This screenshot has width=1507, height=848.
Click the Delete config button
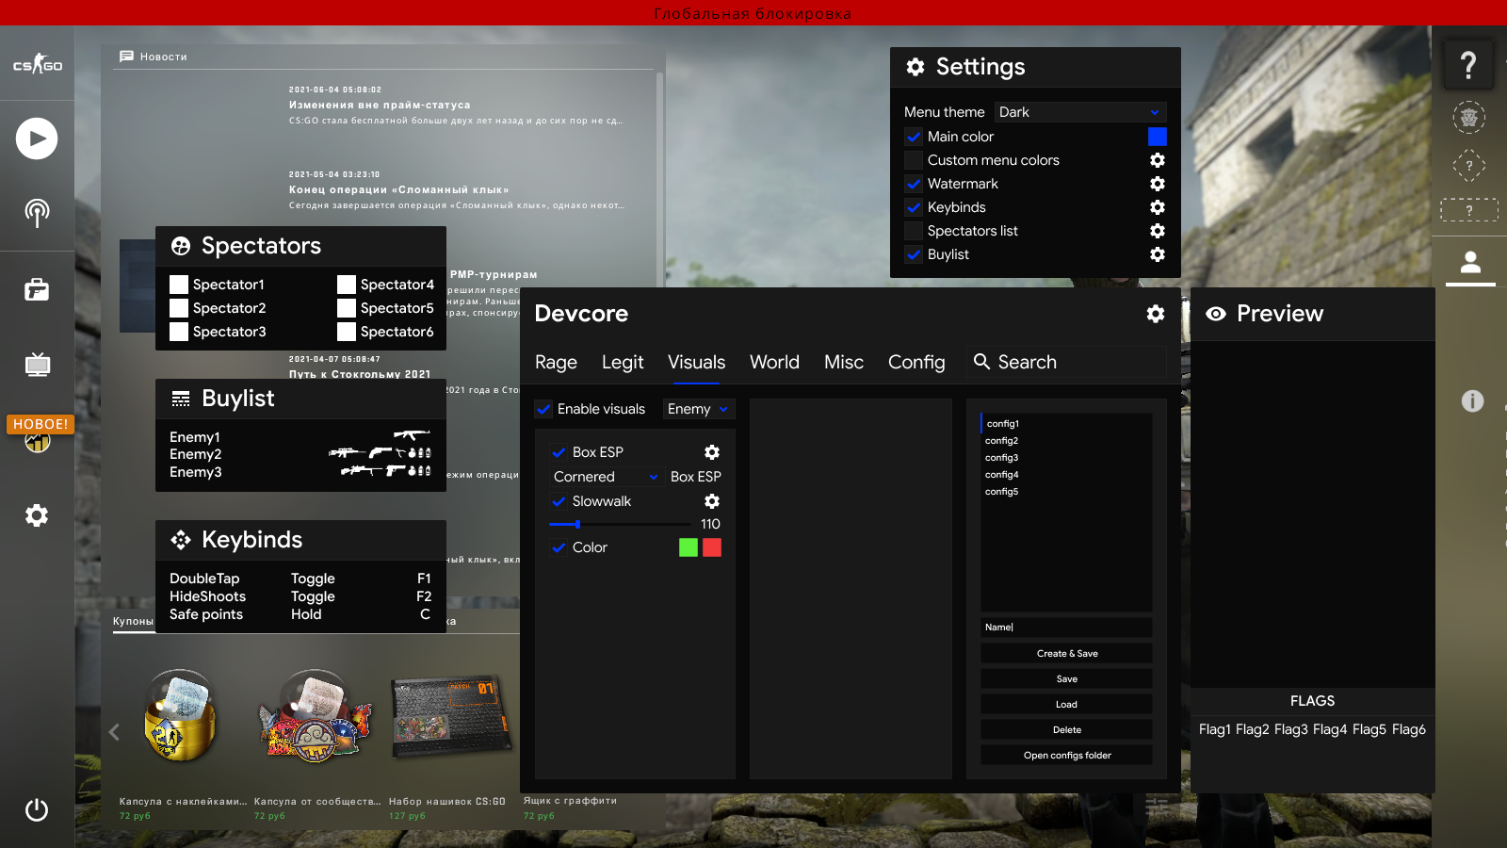1066,729
